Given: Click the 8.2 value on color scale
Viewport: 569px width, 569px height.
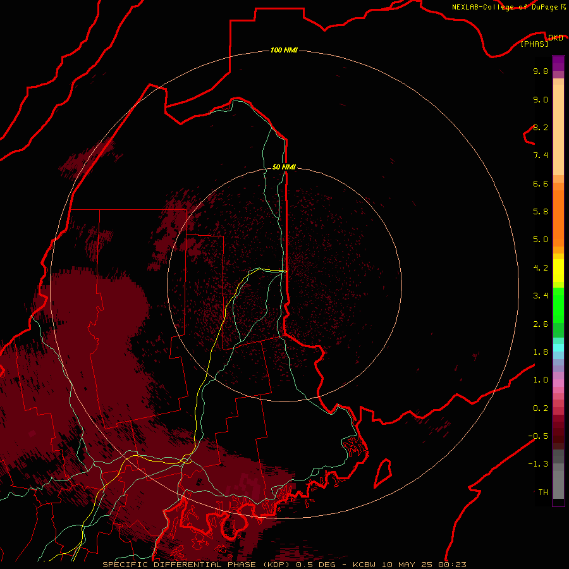Looking at the screenshot, I should (x=541, y=127).
